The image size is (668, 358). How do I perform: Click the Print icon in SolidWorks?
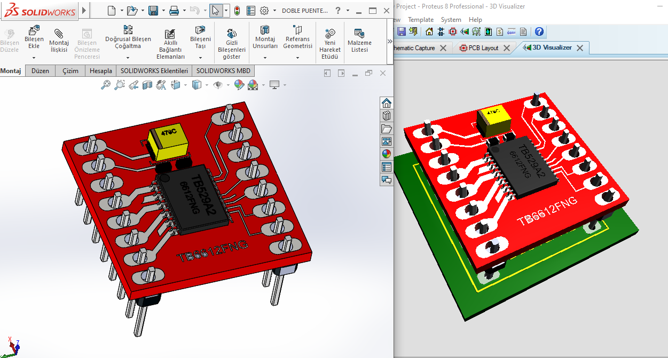coord(174,10)
